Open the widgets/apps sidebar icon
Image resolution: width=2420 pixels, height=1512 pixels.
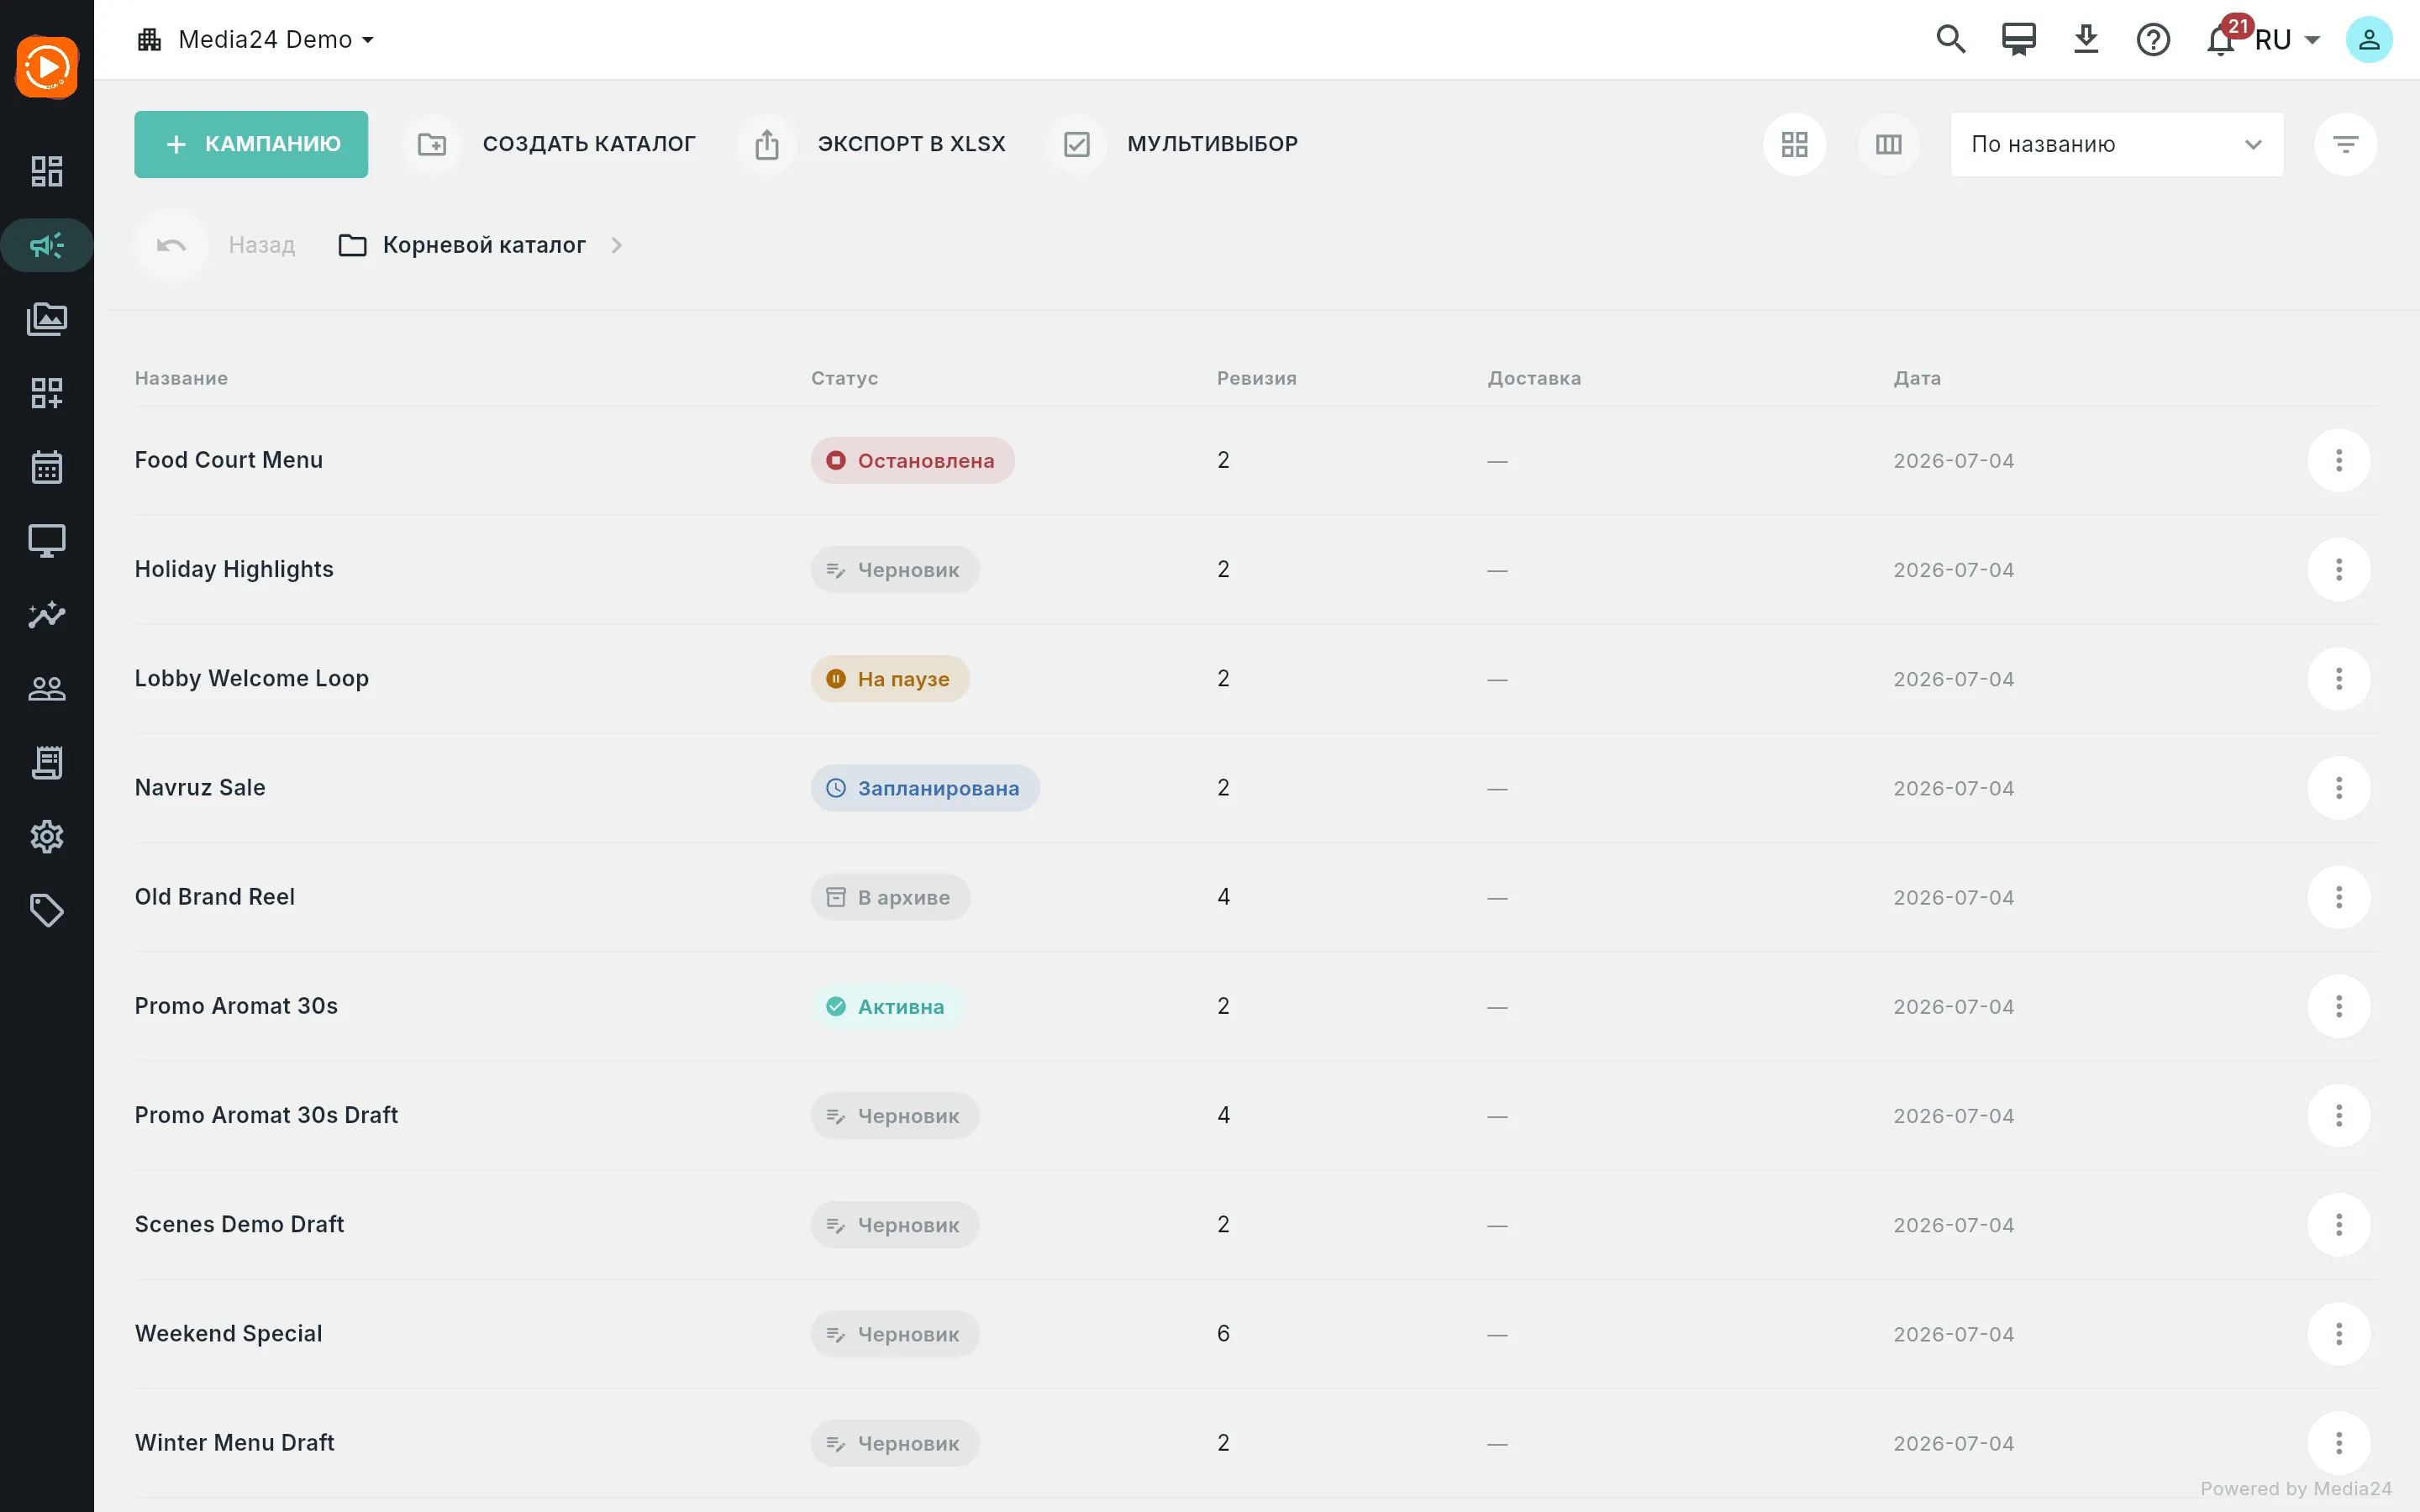pyautogui.click(x=47, y=393)
